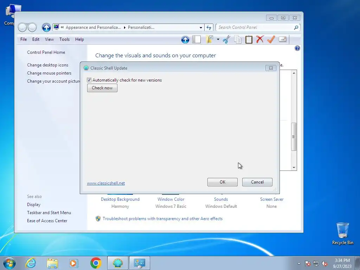Open the File menu

pyautogui.click(x=24, y=39)
